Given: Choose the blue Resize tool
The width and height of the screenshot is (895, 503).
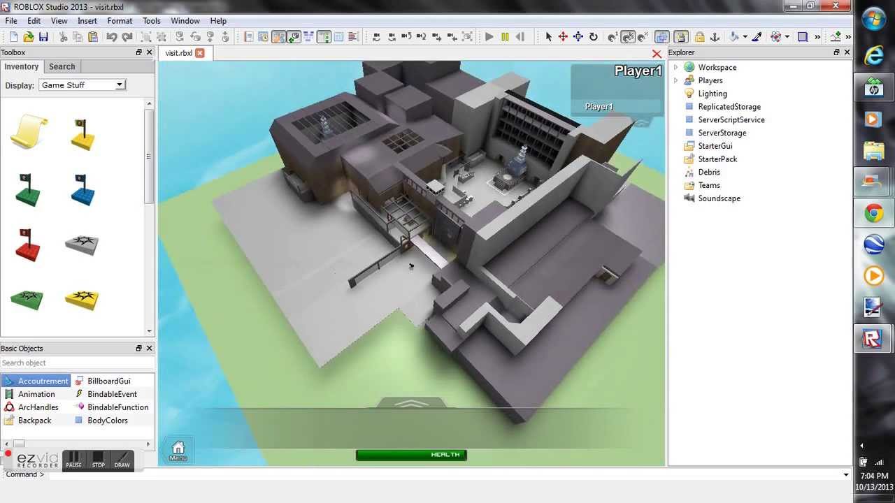Looking at the screenshot, I should [578, 37].
